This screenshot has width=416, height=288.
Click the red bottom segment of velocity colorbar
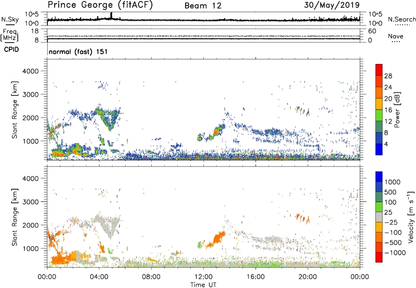(x=379, y=257)
